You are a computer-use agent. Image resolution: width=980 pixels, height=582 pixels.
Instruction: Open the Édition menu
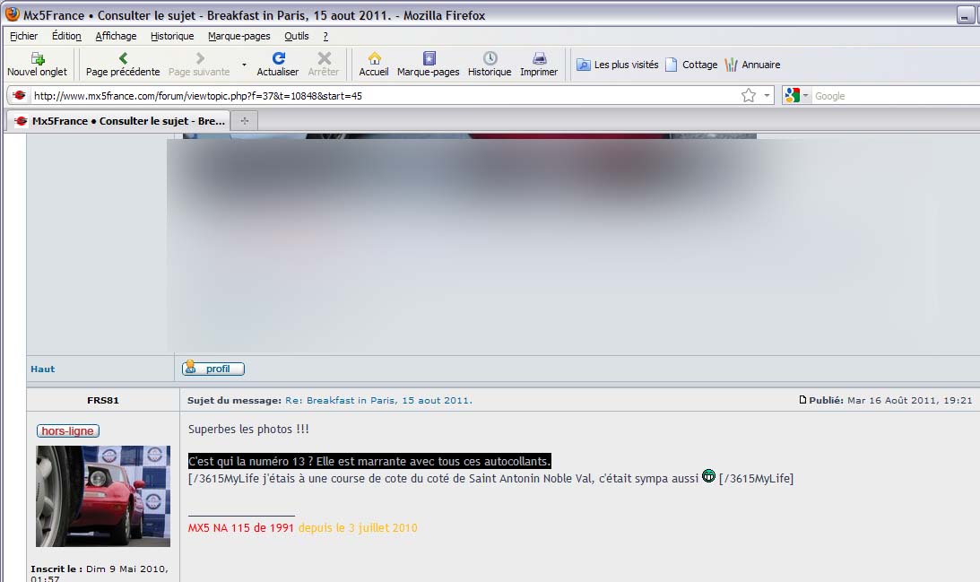(66, 36)
